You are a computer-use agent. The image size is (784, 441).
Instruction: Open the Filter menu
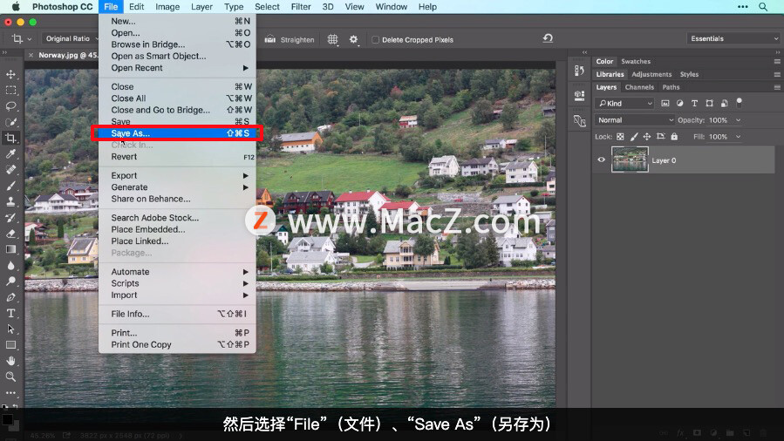tap(301, 7)
